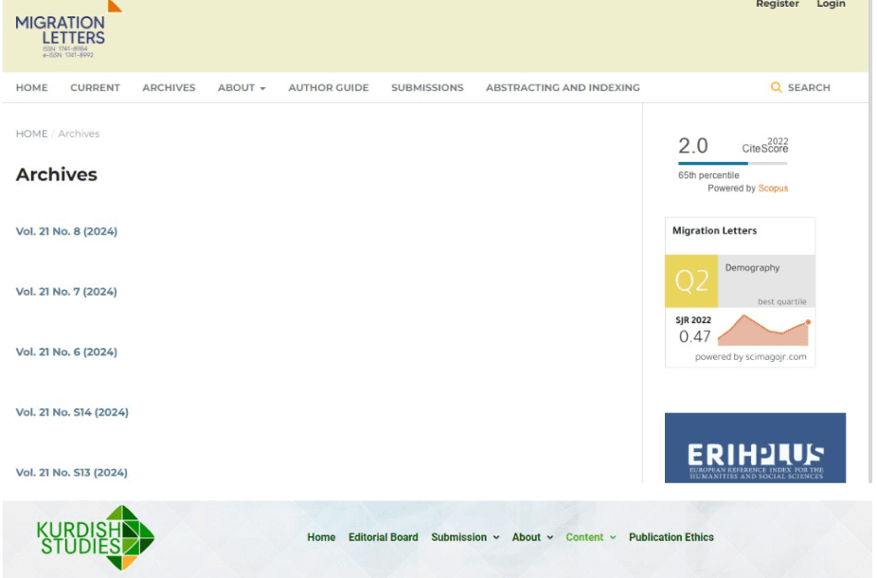
Task: Select ARCHIVES in the navigation bar
Action: coord(169,88)
